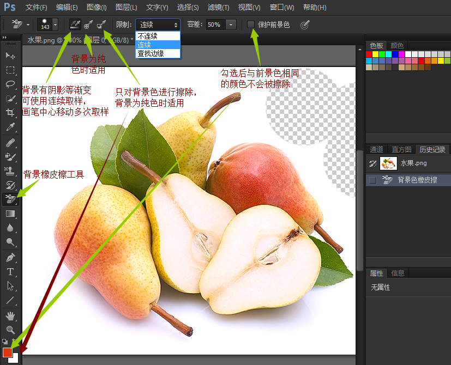Screen dimensions: 451x365
Task: Open the 视图(V) menu
Action: coord(249,8)
